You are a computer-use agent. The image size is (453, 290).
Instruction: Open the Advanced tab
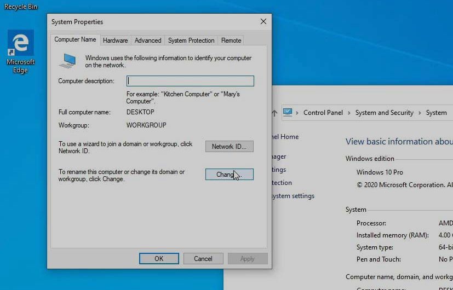coord(148,40)
